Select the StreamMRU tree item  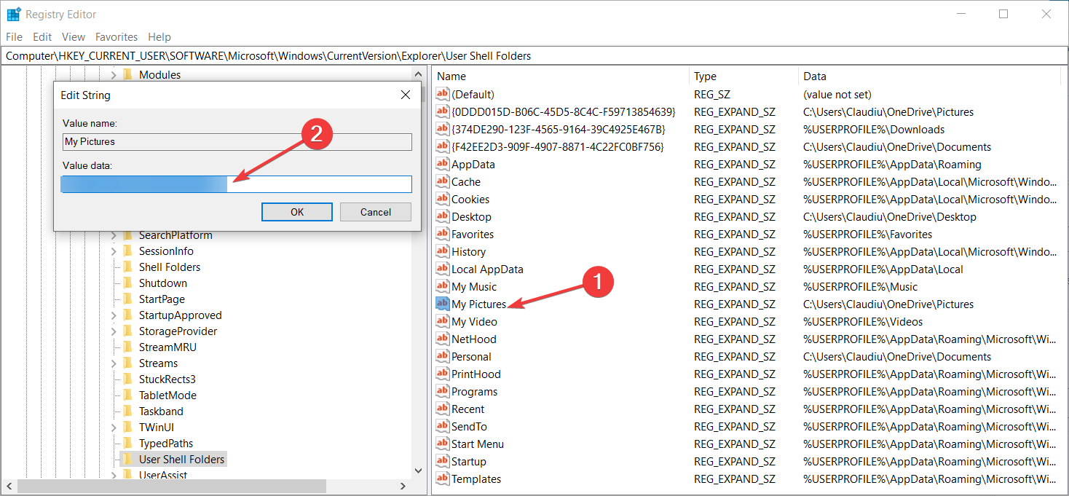167,347
